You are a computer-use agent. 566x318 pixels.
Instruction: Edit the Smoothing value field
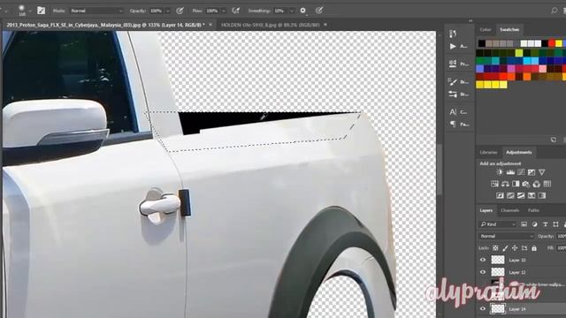point(280,11)
